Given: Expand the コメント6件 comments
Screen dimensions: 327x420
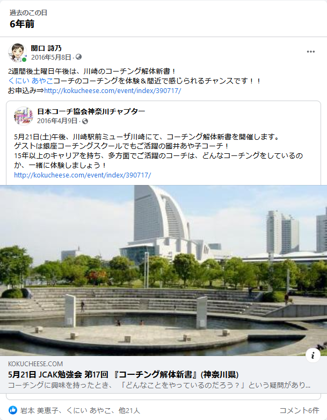Looking at the screenshot, I should coord(299,410).
